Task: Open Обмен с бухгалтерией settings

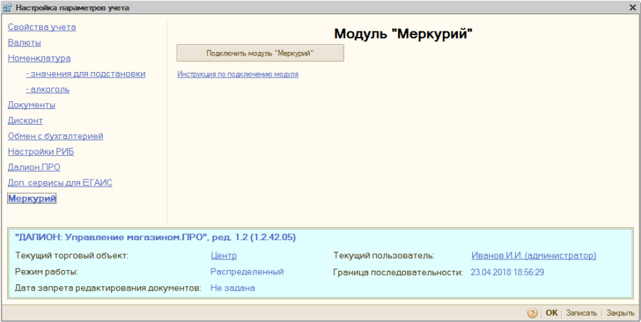Action: 56,136
